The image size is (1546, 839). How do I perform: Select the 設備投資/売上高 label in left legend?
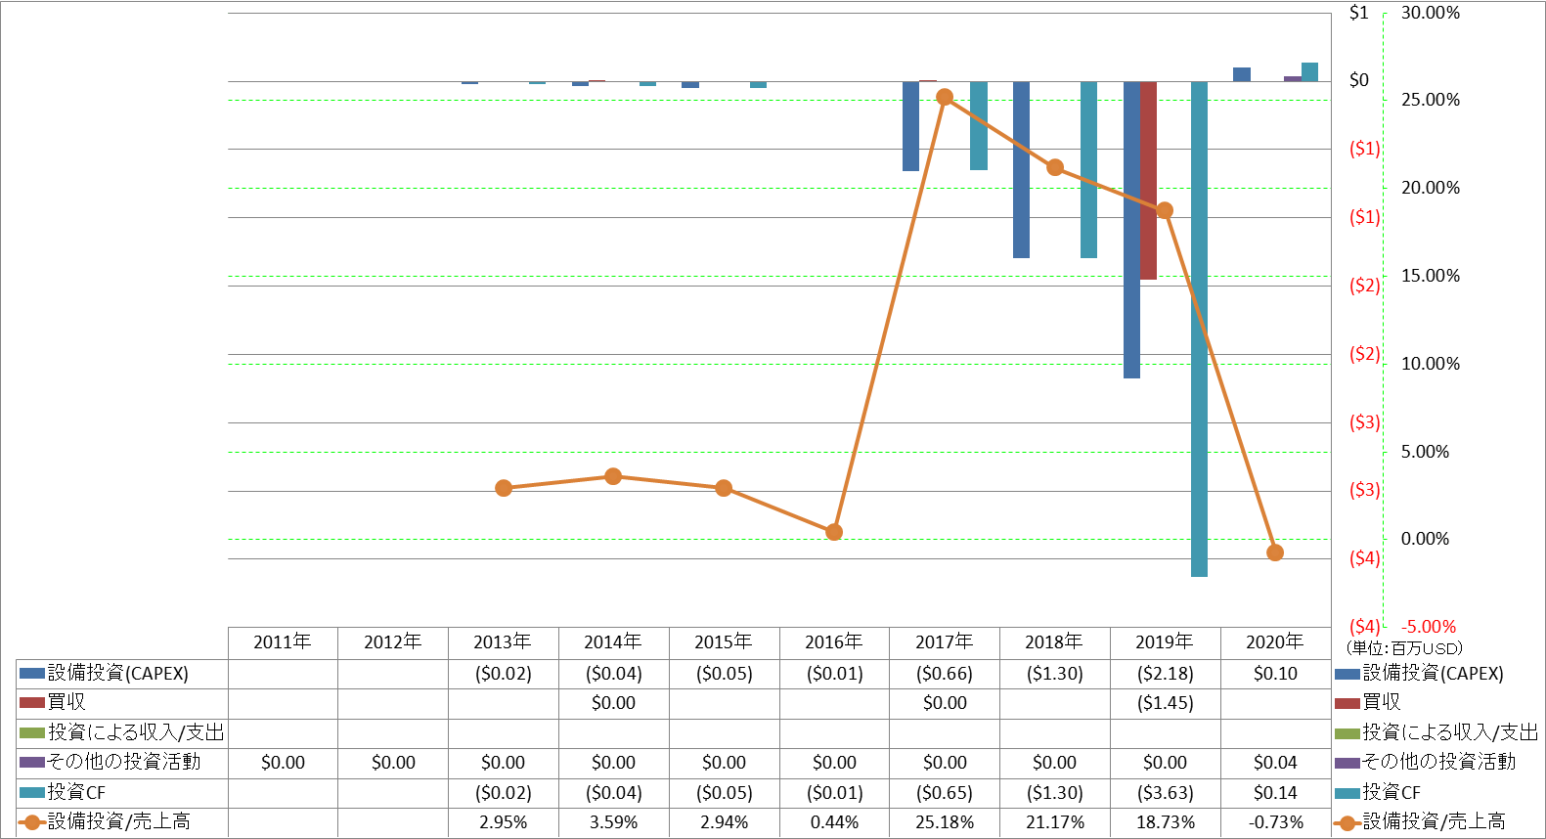tap(119, 821)
